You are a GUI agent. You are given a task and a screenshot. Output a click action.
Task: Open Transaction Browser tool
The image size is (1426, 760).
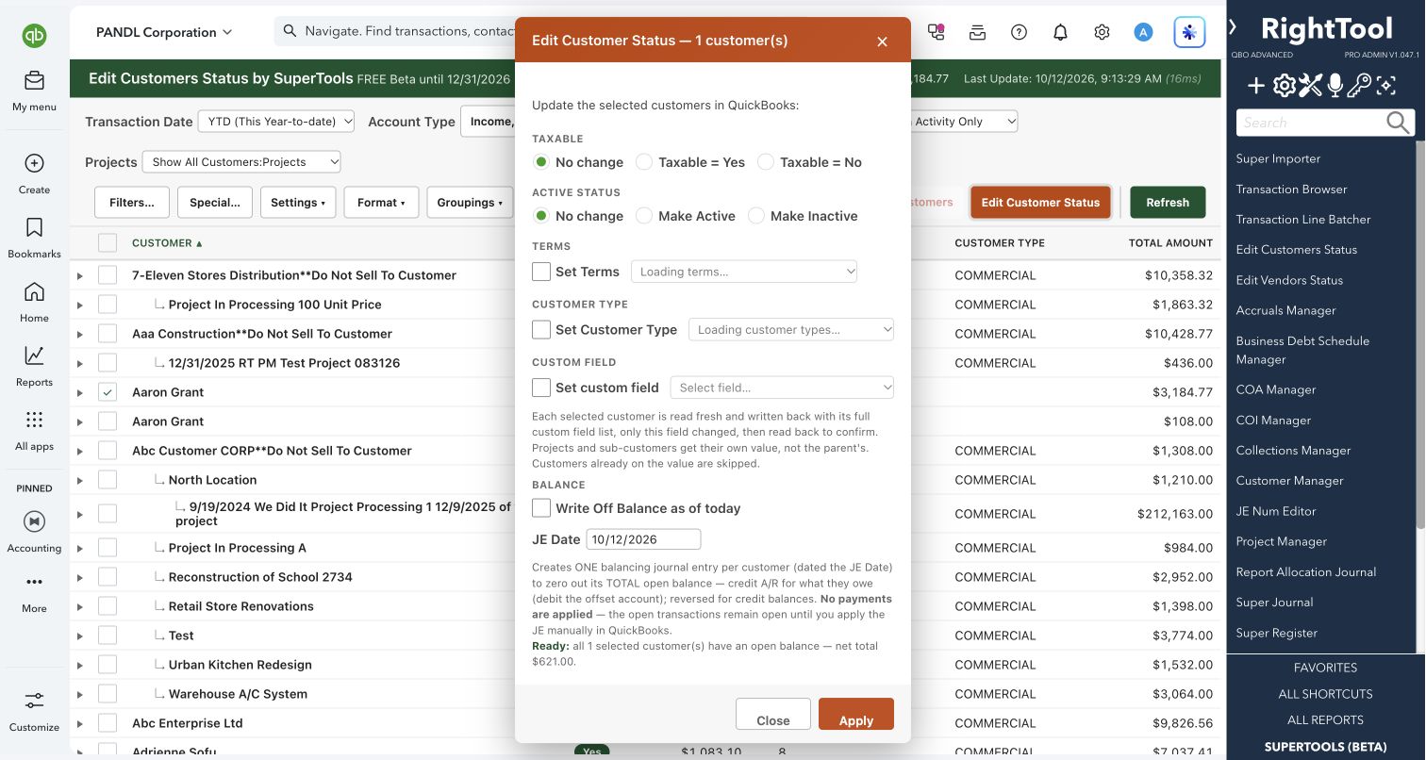point(1291,189)
